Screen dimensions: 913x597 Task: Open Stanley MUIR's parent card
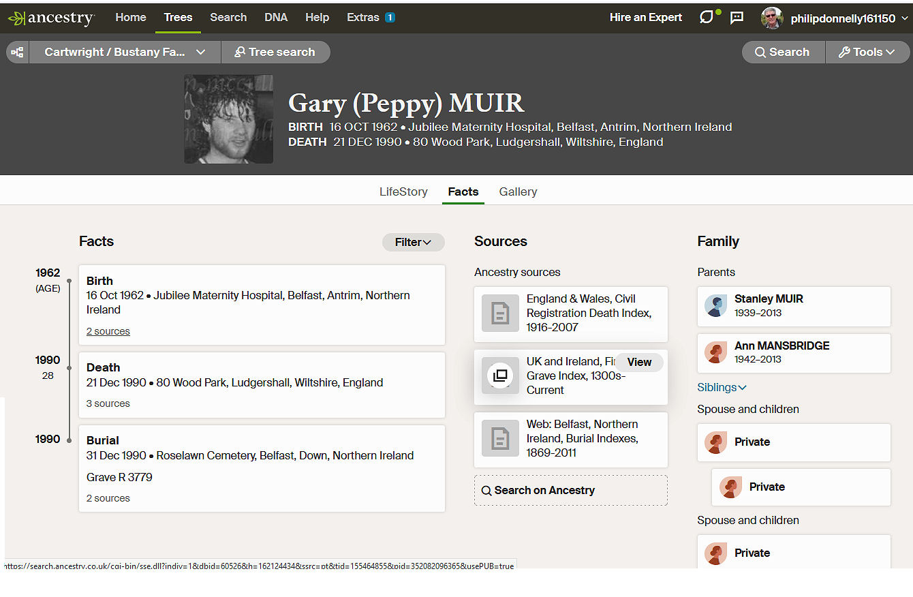click(x=793, y=307)
